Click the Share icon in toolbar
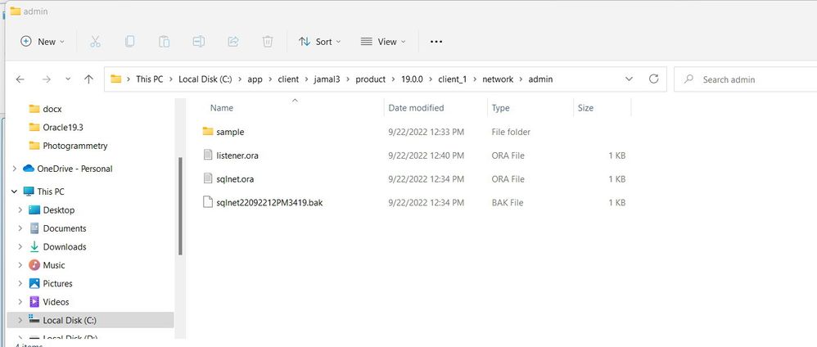817x347 pixels. [x=233, y=42]
